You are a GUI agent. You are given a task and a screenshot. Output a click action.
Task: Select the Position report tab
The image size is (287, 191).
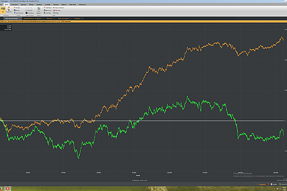(50, 18)
